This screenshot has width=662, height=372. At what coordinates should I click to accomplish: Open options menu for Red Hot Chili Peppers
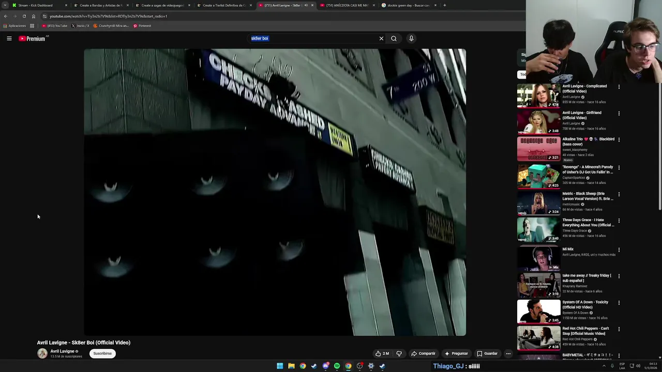[x=619, y=329]
